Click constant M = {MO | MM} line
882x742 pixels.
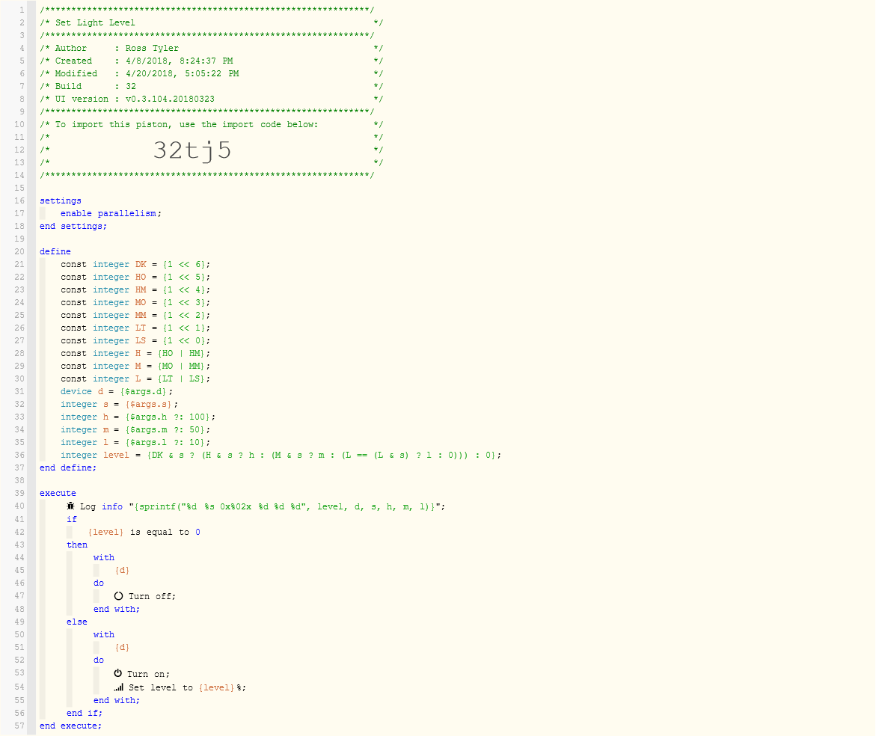pyautogui.click(x=135, y=367)
